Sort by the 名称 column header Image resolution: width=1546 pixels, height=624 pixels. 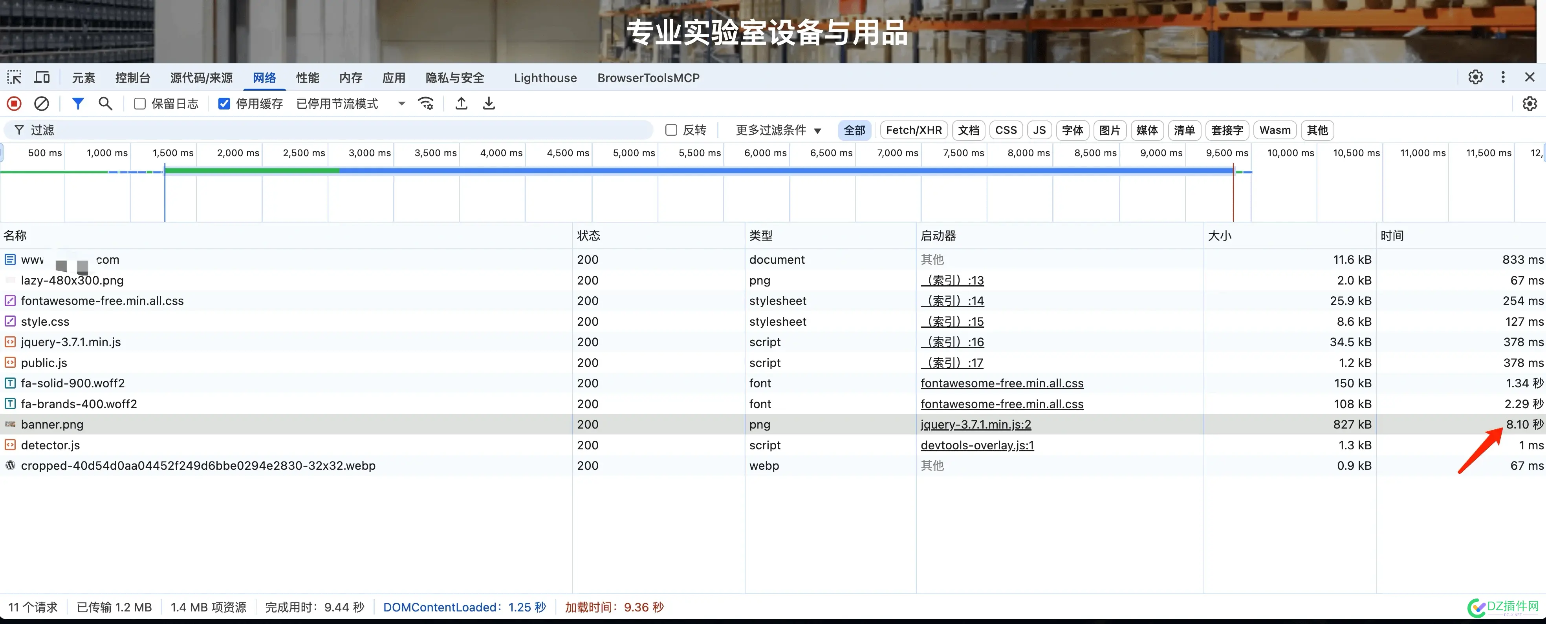point(286,235)
